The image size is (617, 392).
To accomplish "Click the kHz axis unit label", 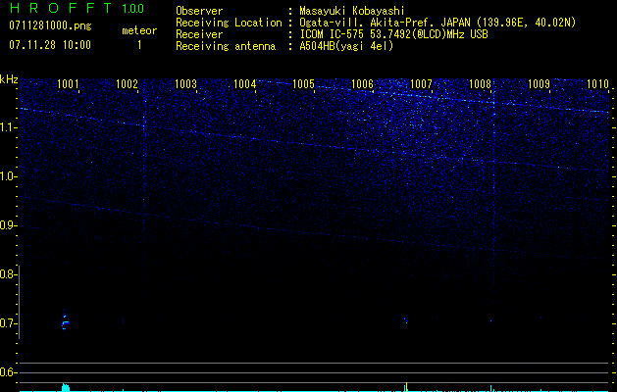I will (x=9, y=79).
